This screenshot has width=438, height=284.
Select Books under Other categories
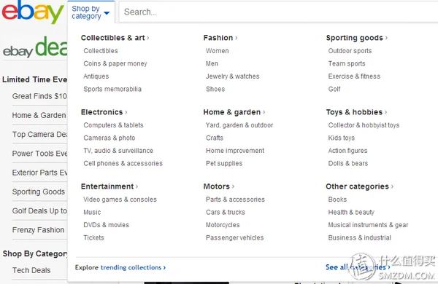click(337, 200)
